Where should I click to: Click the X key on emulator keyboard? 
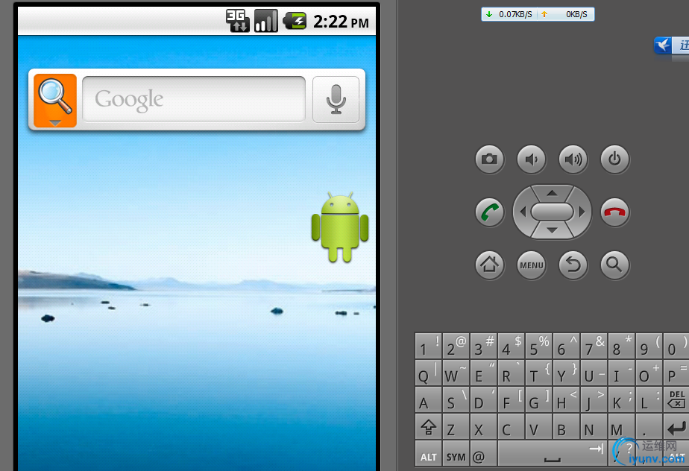[484, 426]
